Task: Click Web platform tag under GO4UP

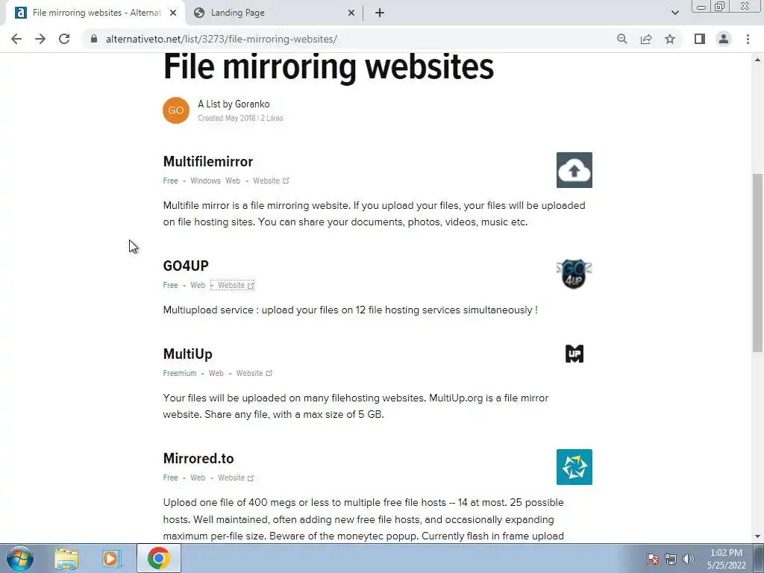Action: pyautogui.click(x=198, y=286)
